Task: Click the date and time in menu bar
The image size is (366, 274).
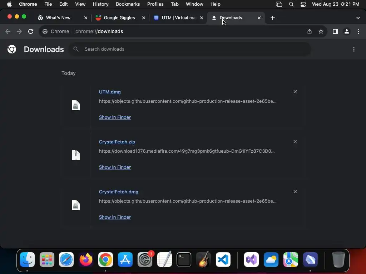Action: pyautogui.click(x=335, y=4)
